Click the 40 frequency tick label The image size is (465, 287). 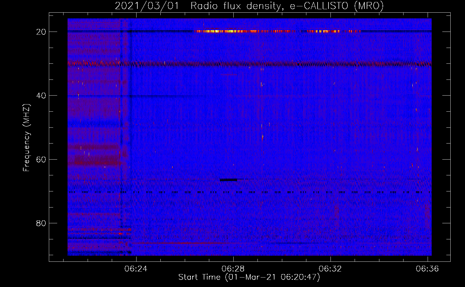point(41,96)
